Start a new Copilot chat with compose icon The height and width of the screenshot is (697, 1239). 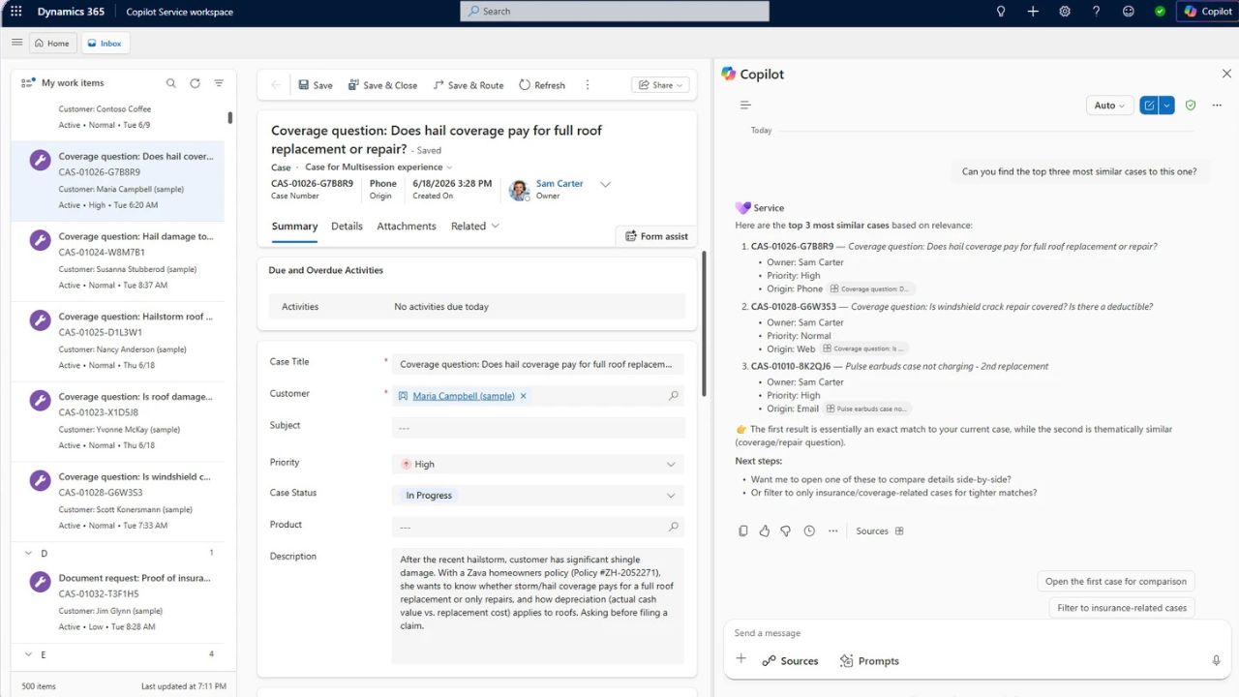click(x=1149, y=106)
